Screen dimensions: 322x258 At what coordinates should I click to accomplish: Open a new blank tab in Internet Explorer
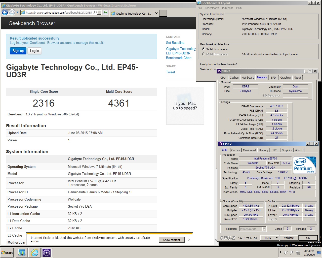(163, 13)
